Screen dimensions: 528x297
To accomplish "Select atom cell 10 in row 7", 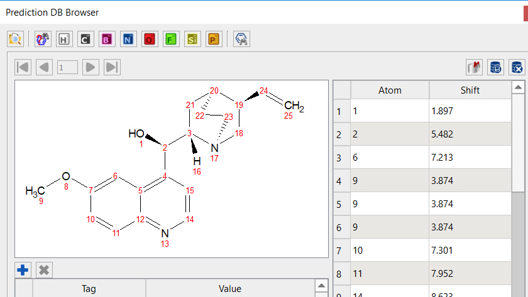I will (x=390, y=251).
